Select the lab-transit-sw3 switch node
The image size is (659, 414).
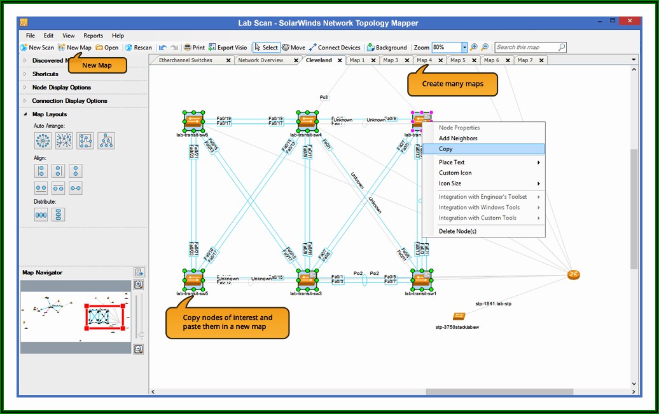click(x=307, y=279)
